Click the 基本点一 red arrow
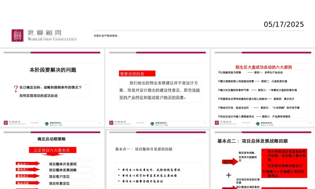 (28, 164)
